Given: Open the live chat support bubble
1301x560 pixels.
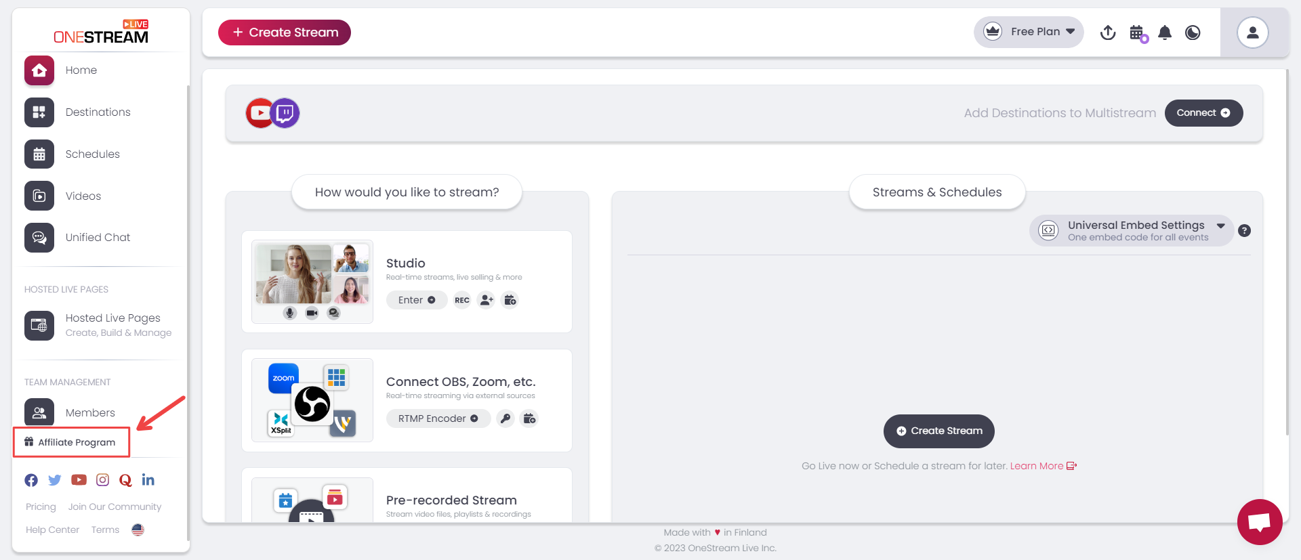Looking at the screenshot, I should pos(1259,521).
